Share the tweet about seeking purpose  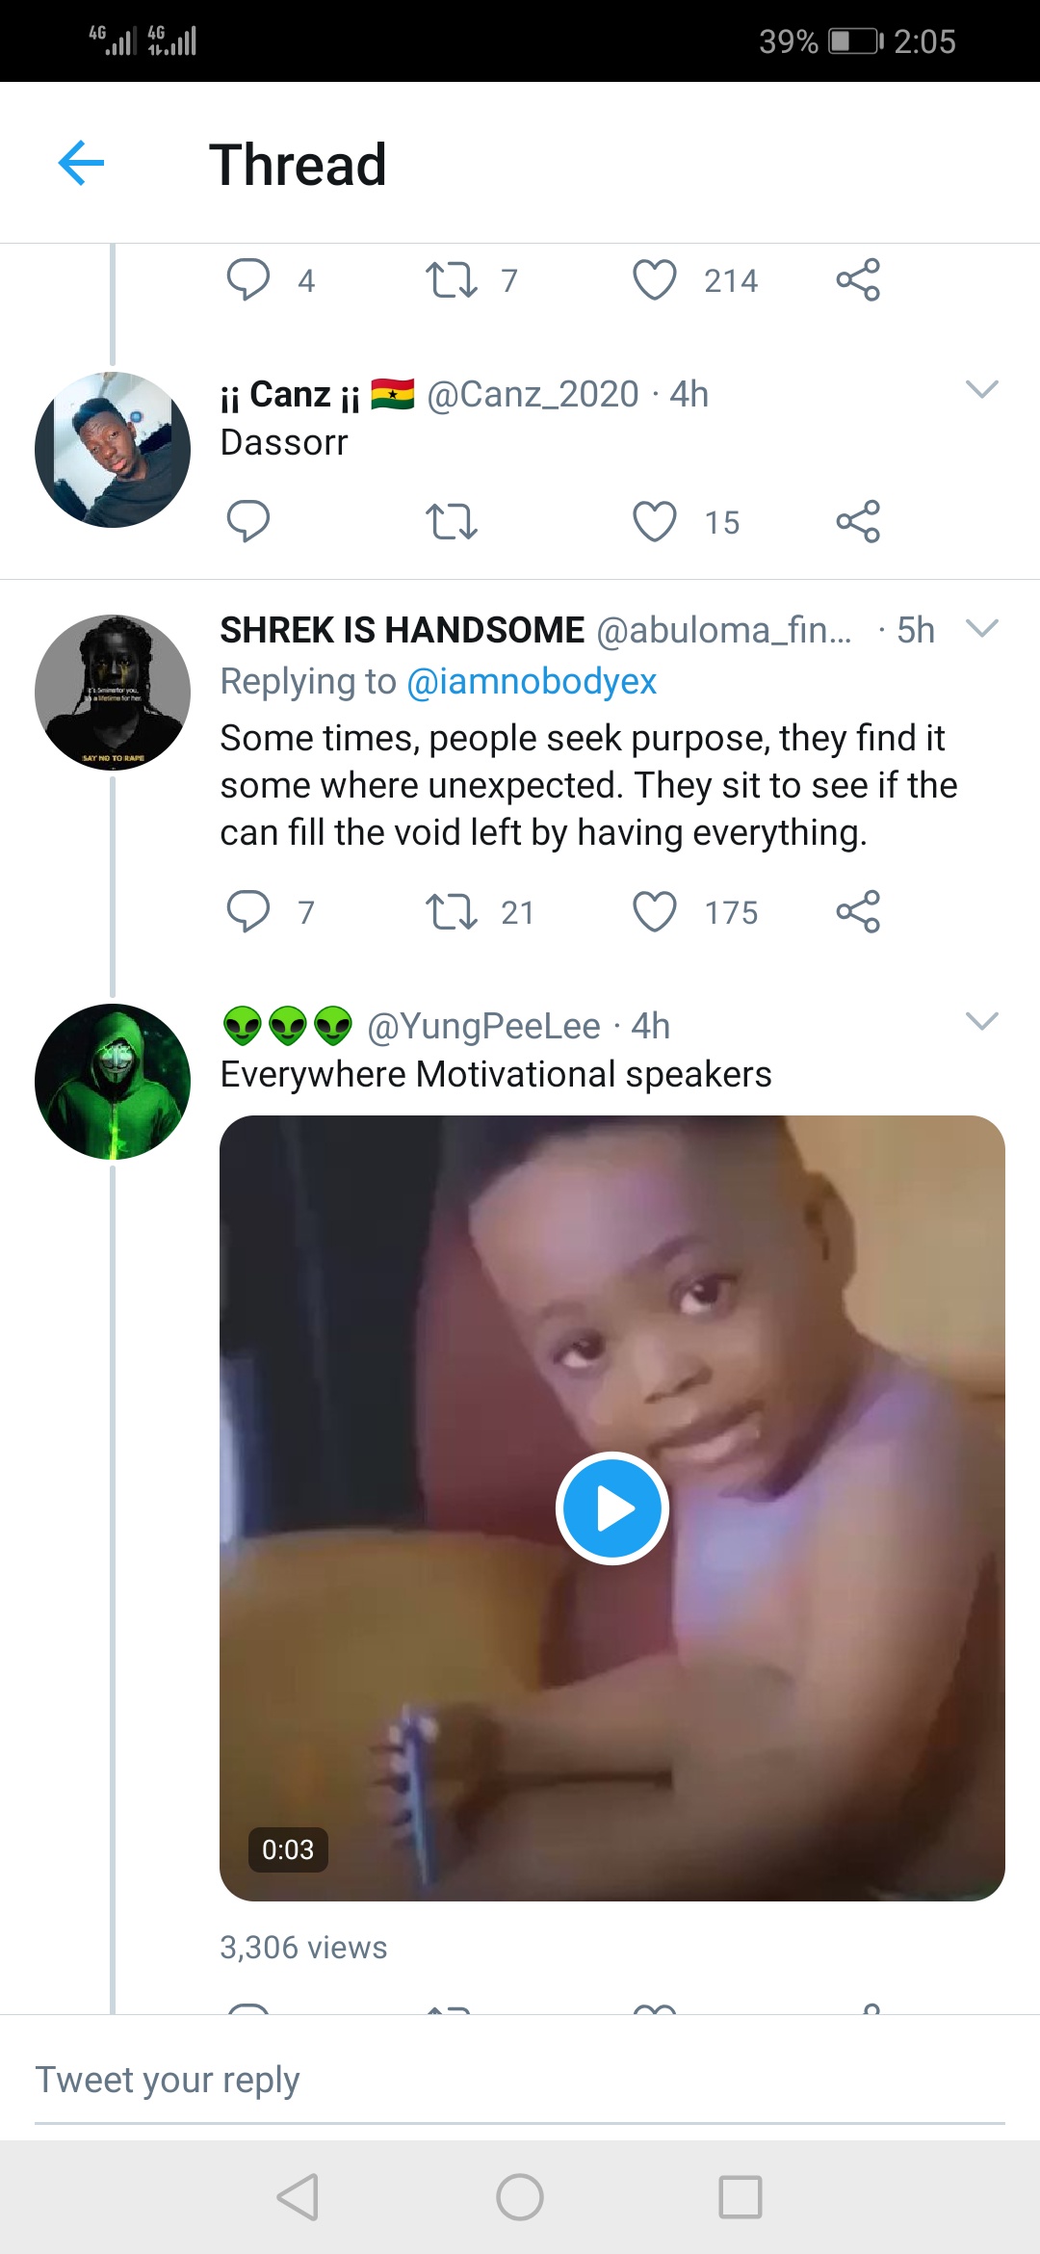click(x=857, y=911)
